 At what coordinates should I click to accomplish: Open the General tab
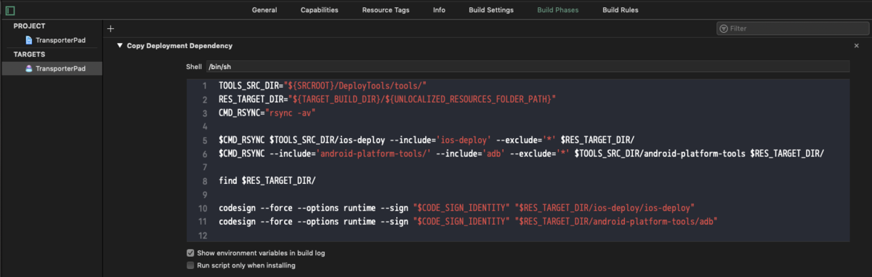point(265,10)
